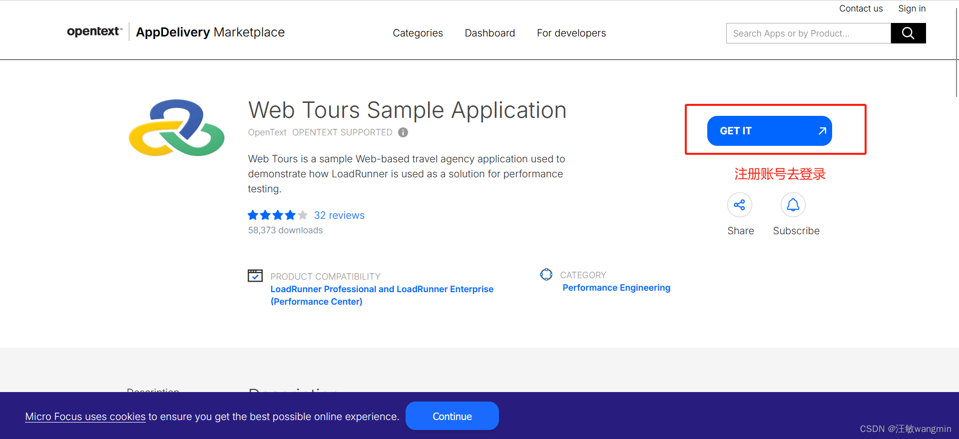959x439 pixels.
Task: Click the Subscribe bell icon
Action: coord(793,205)
